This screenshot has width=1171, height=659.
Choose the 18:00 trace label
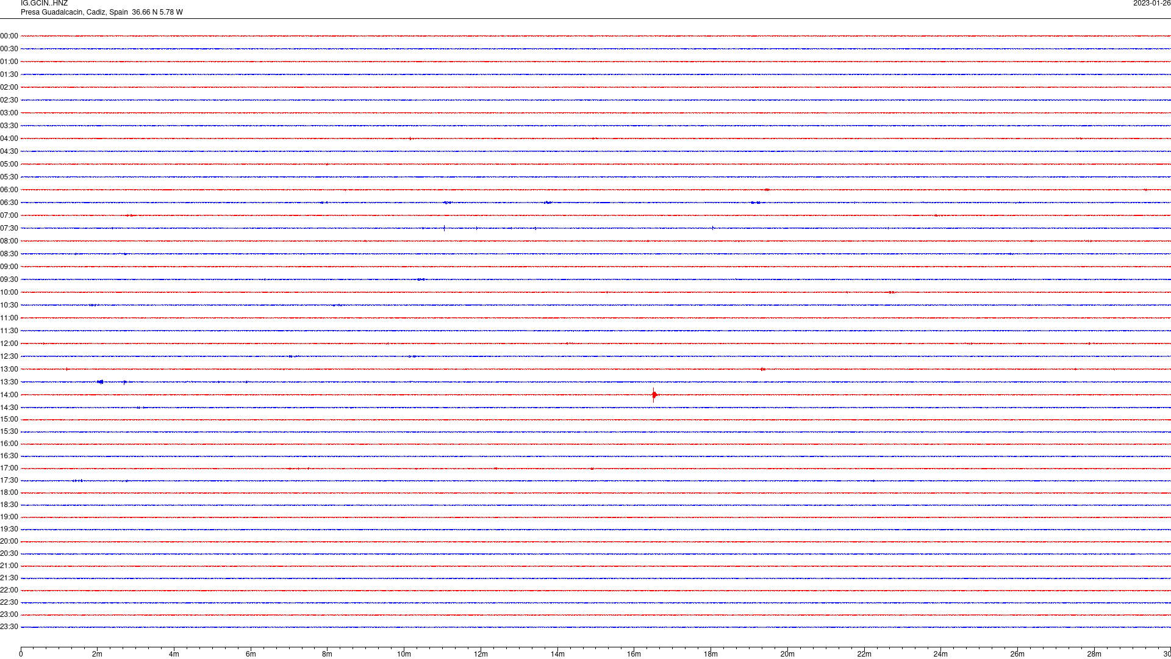[9, 492]
